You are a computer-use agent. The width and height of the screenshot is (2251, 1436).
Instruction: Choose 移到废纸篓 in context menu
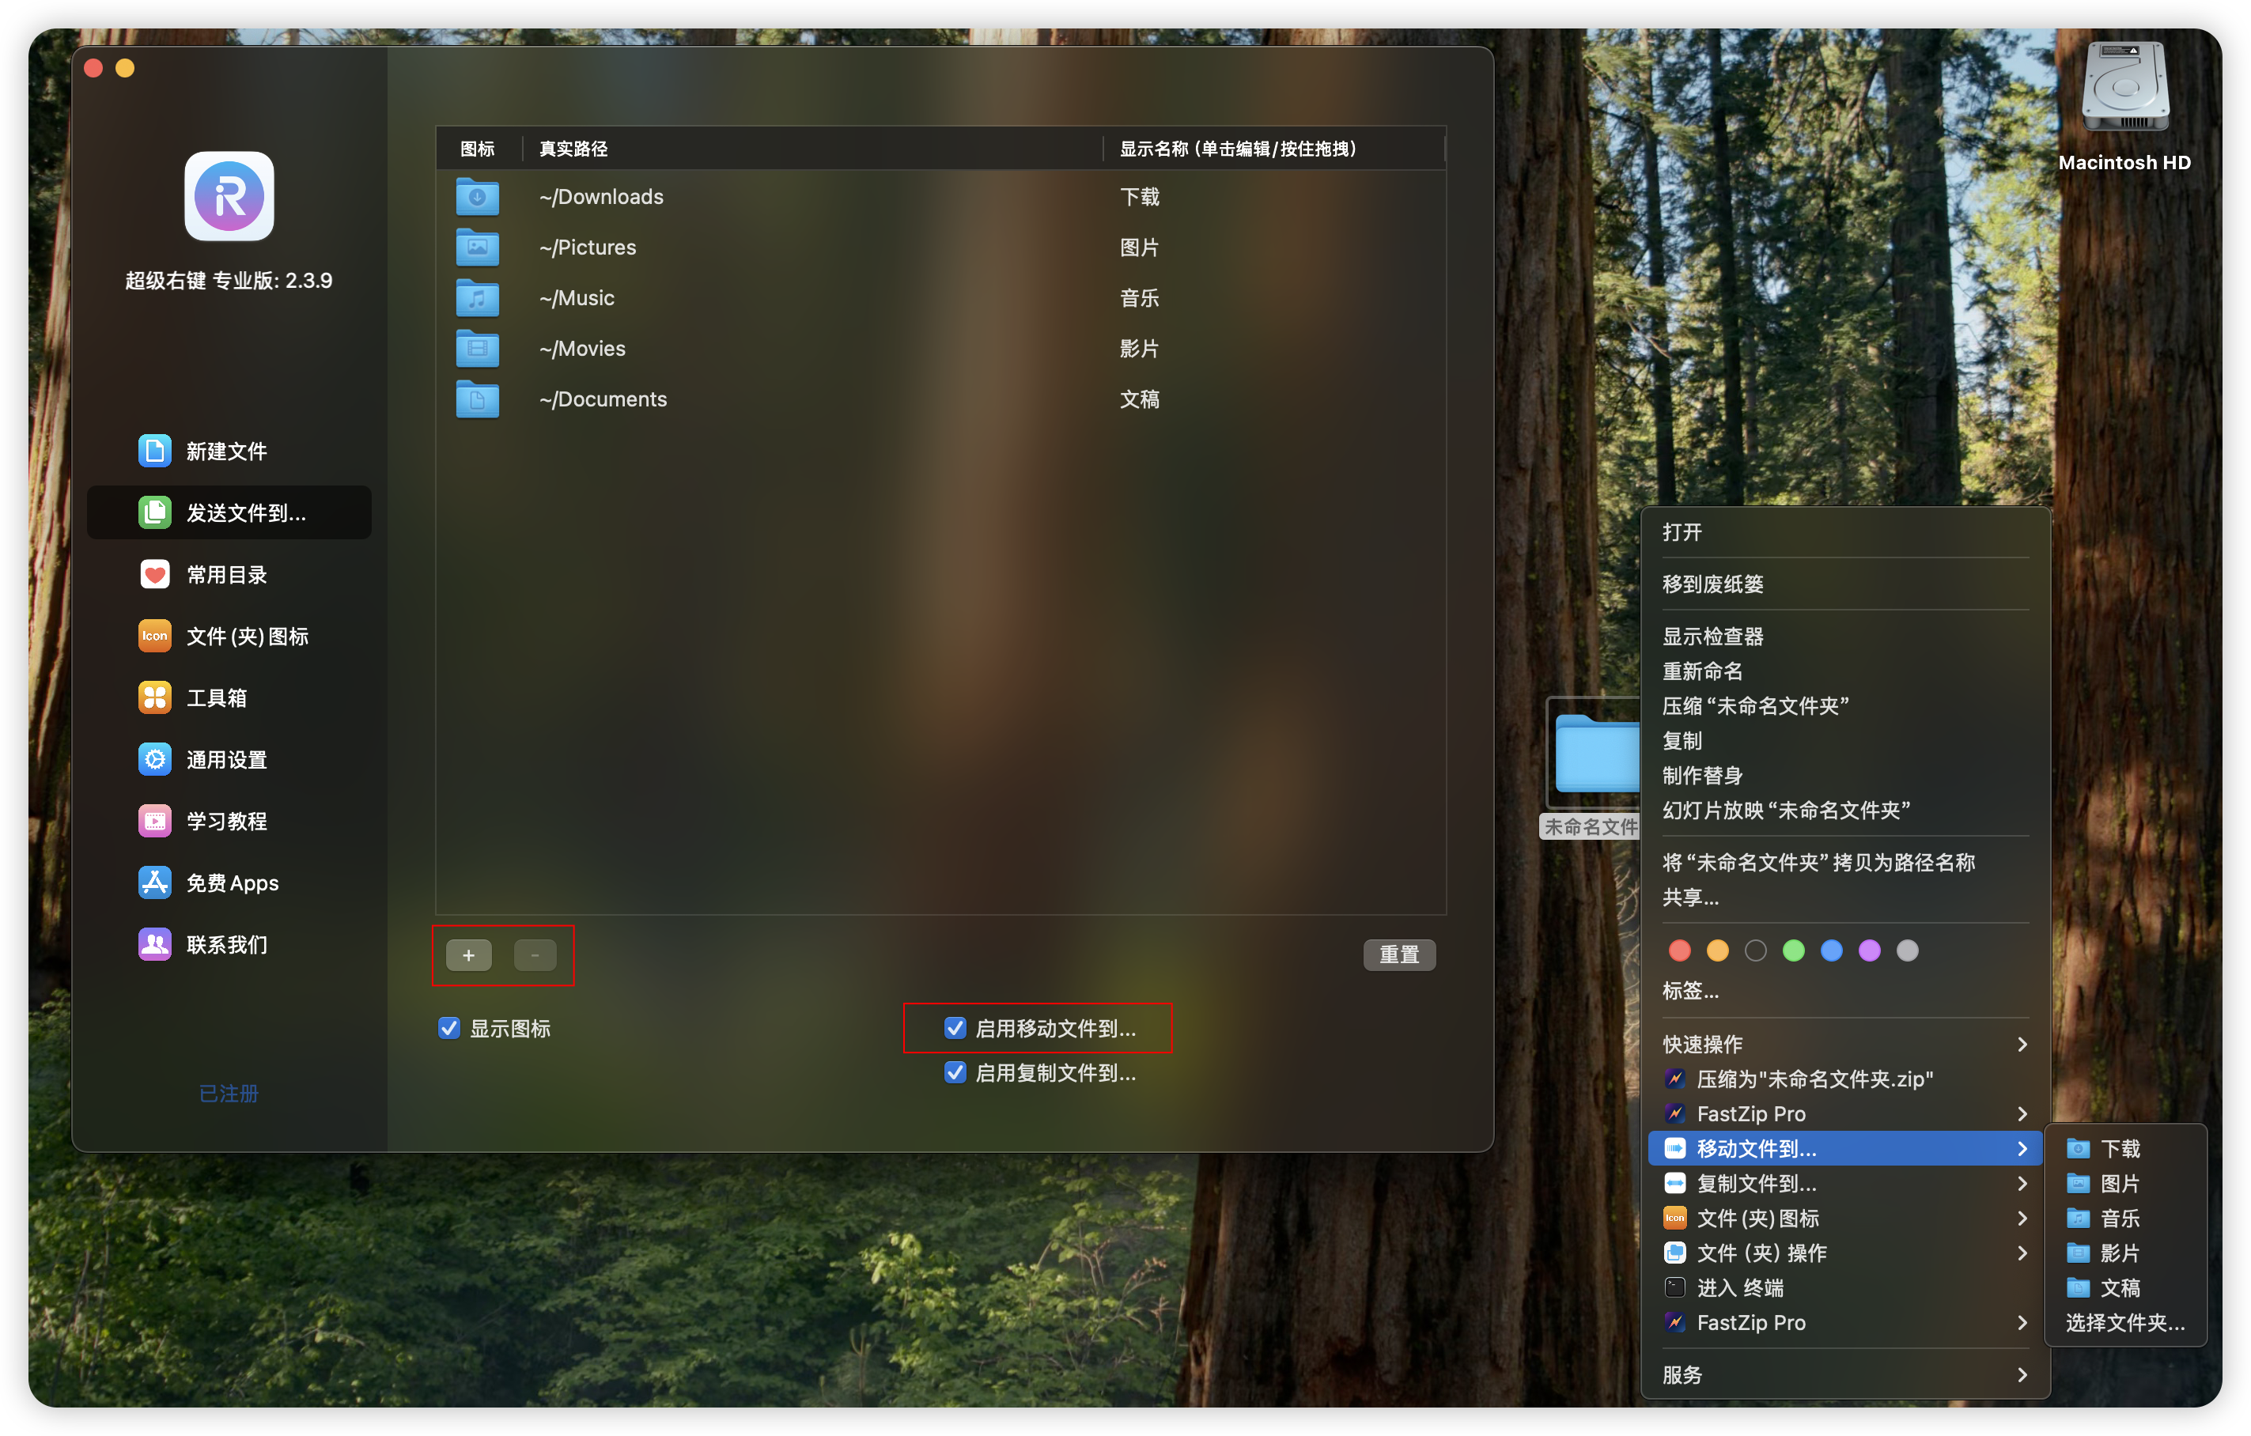(x=1712, y=584)
